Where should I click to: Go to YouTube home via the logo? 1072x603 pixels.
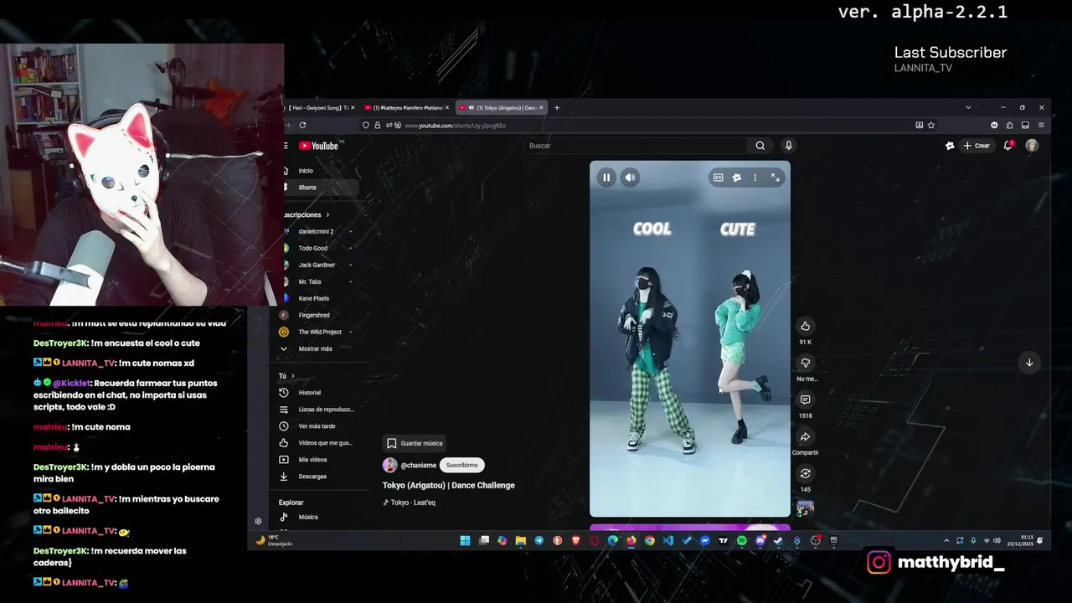pos(319,146)
